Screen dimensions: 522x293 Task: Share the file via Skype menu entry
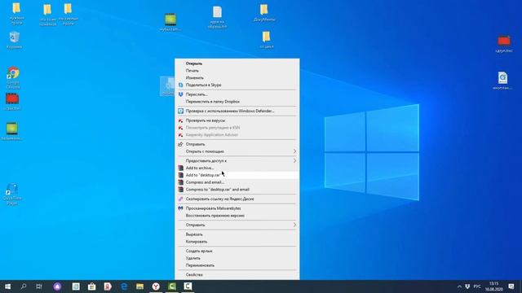(x=237, y=85)
